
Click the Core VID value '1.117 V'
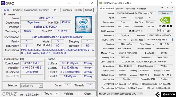click(x=62, y=31)
